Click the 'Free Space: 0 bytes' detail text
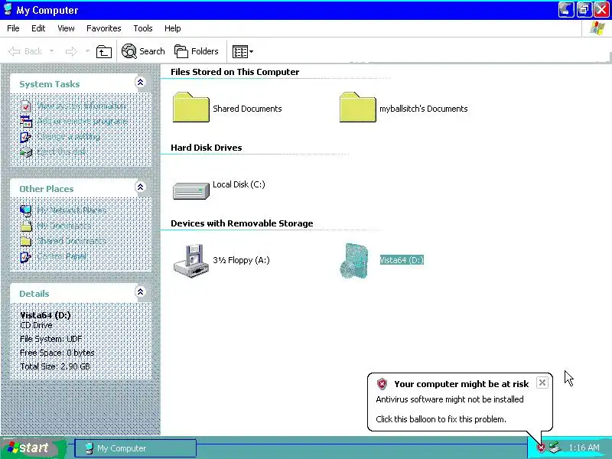 tap(57, 353)
